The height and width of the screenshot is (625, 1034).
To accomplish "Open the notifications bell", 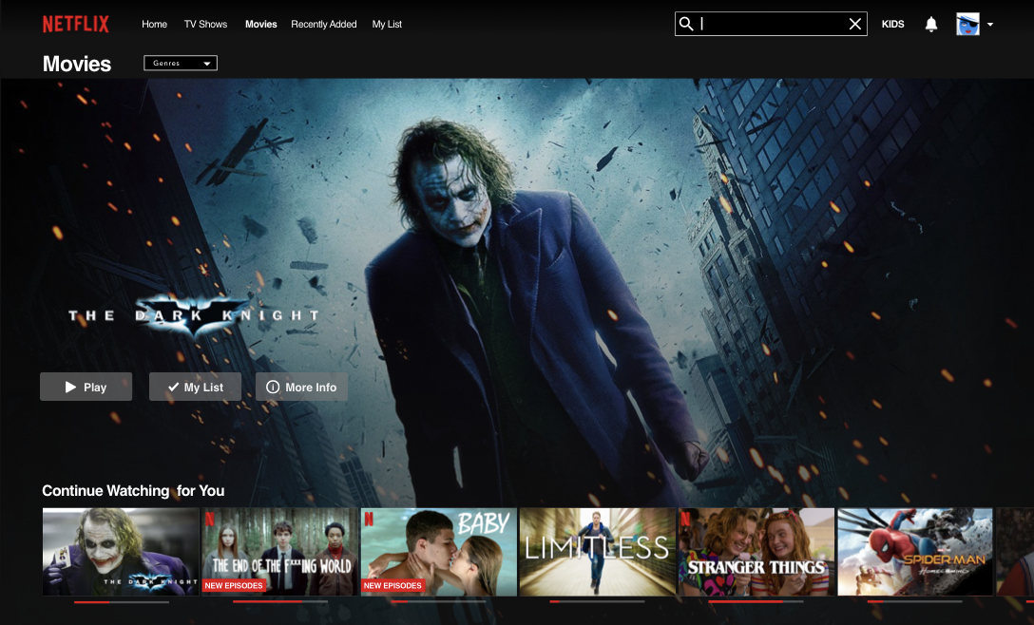I will point(930,25).
